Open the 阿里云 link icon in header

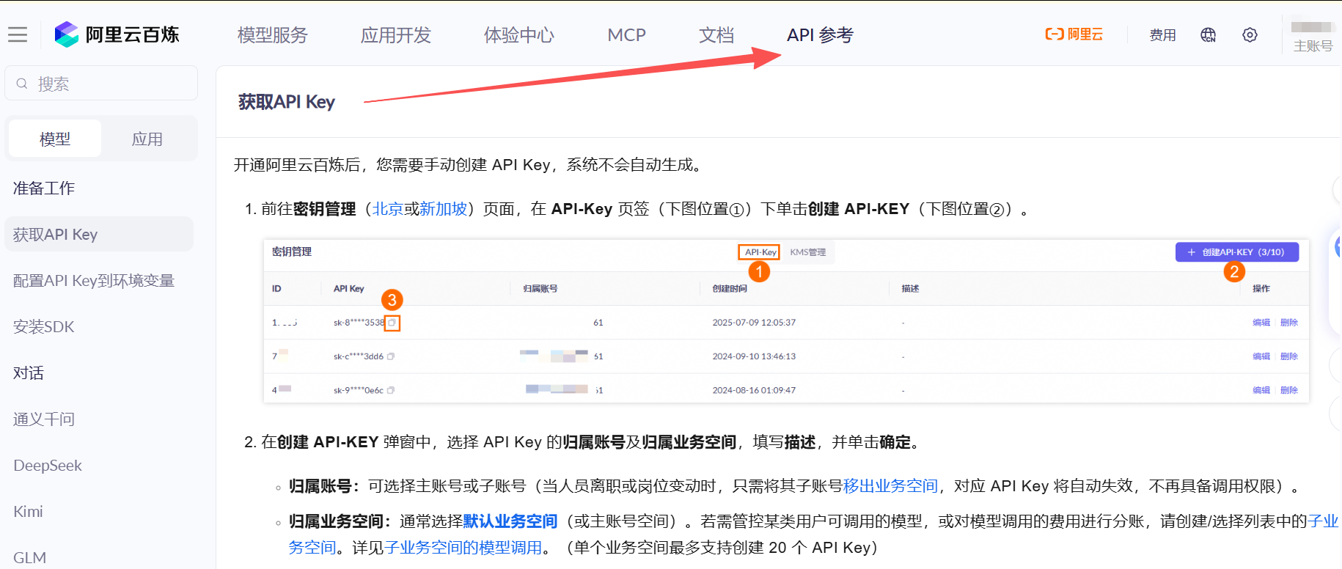1074,34
